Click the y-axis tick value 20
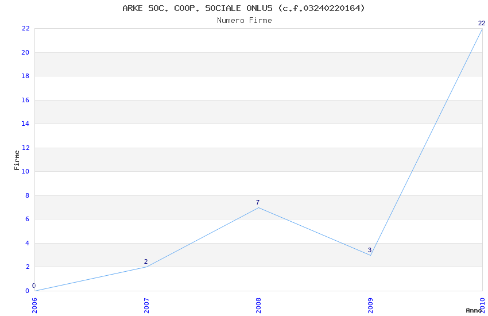This screenshot has height=316, width=488. [25, 52]
